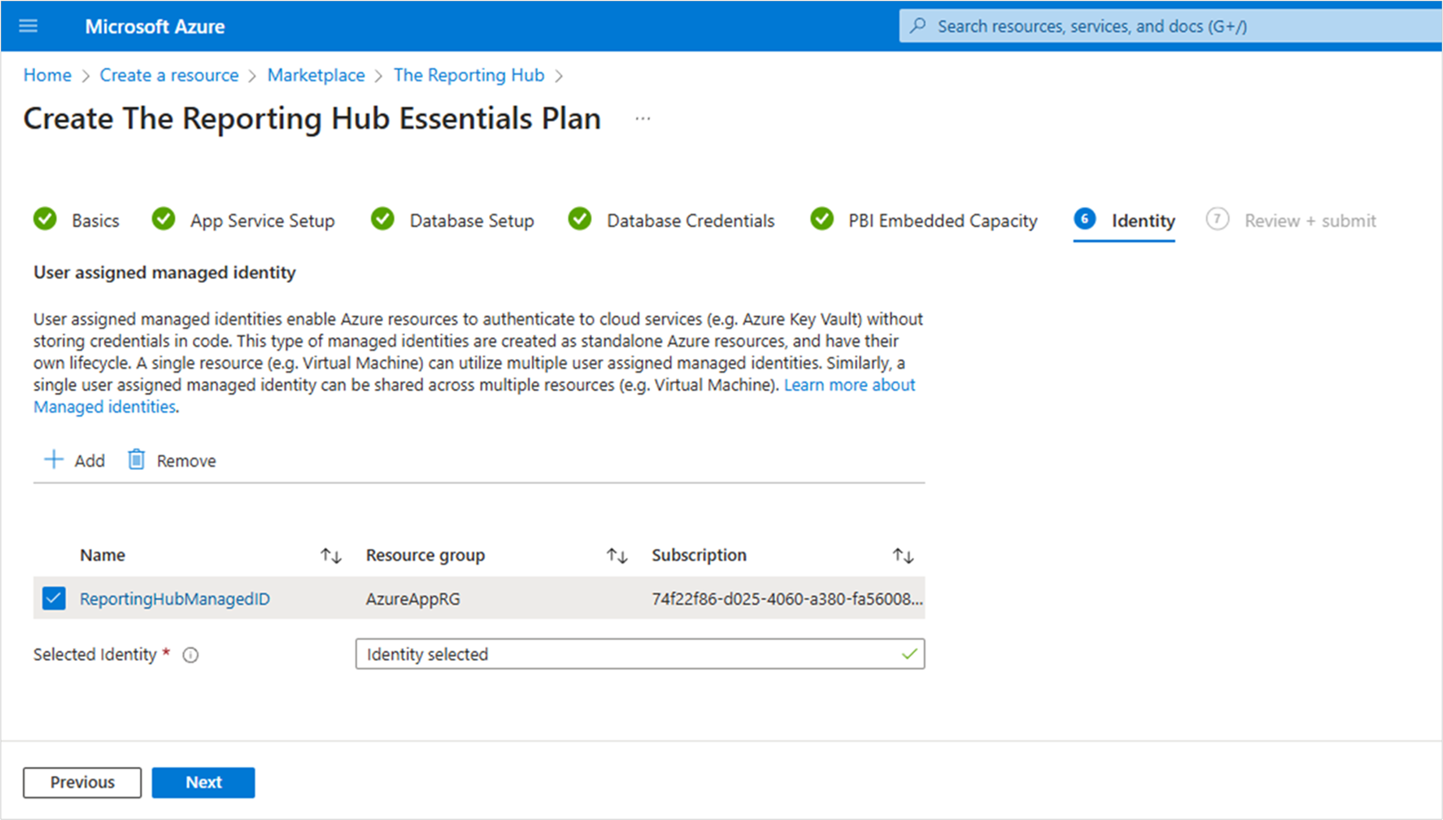1443x820 pixels.
Task: Sort by the Resource group column arrows
Action: point(617,556)
